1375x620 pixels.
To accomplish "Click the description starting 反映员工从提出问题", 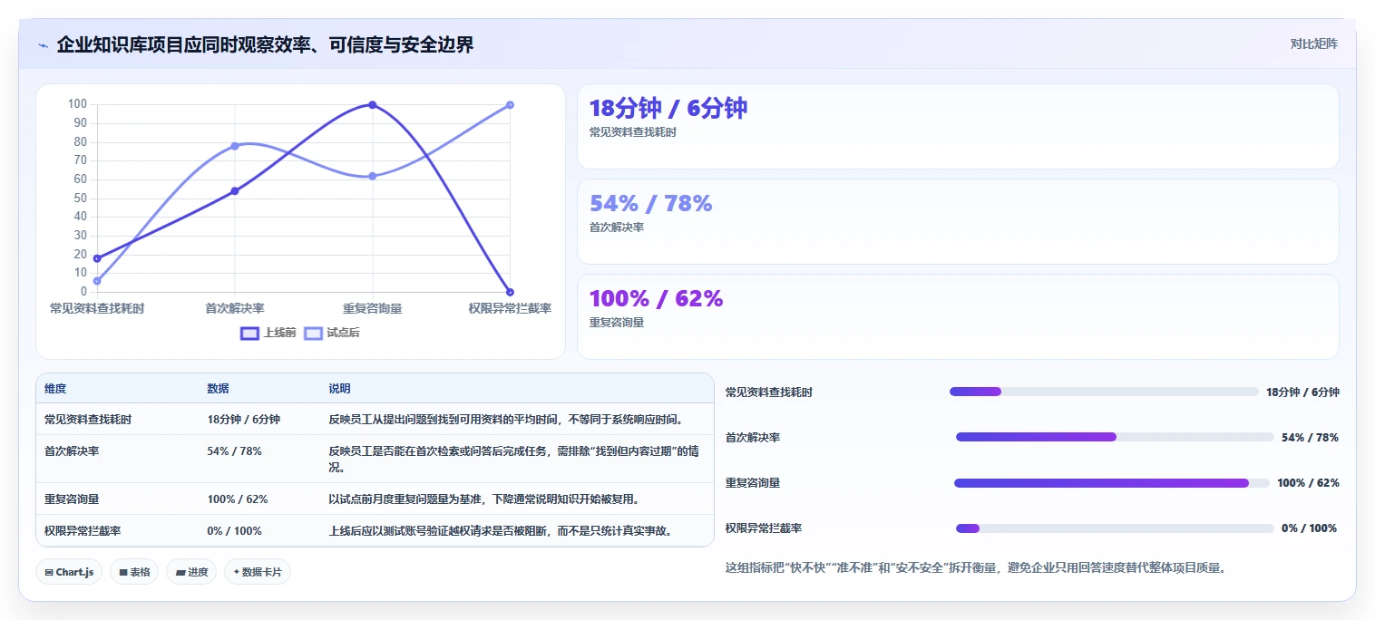I will tap(505, 420).
